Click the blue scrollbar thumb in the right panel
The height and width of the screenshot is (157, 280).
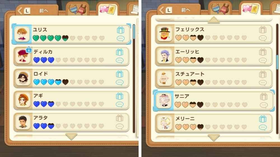[x=277, y=62]
